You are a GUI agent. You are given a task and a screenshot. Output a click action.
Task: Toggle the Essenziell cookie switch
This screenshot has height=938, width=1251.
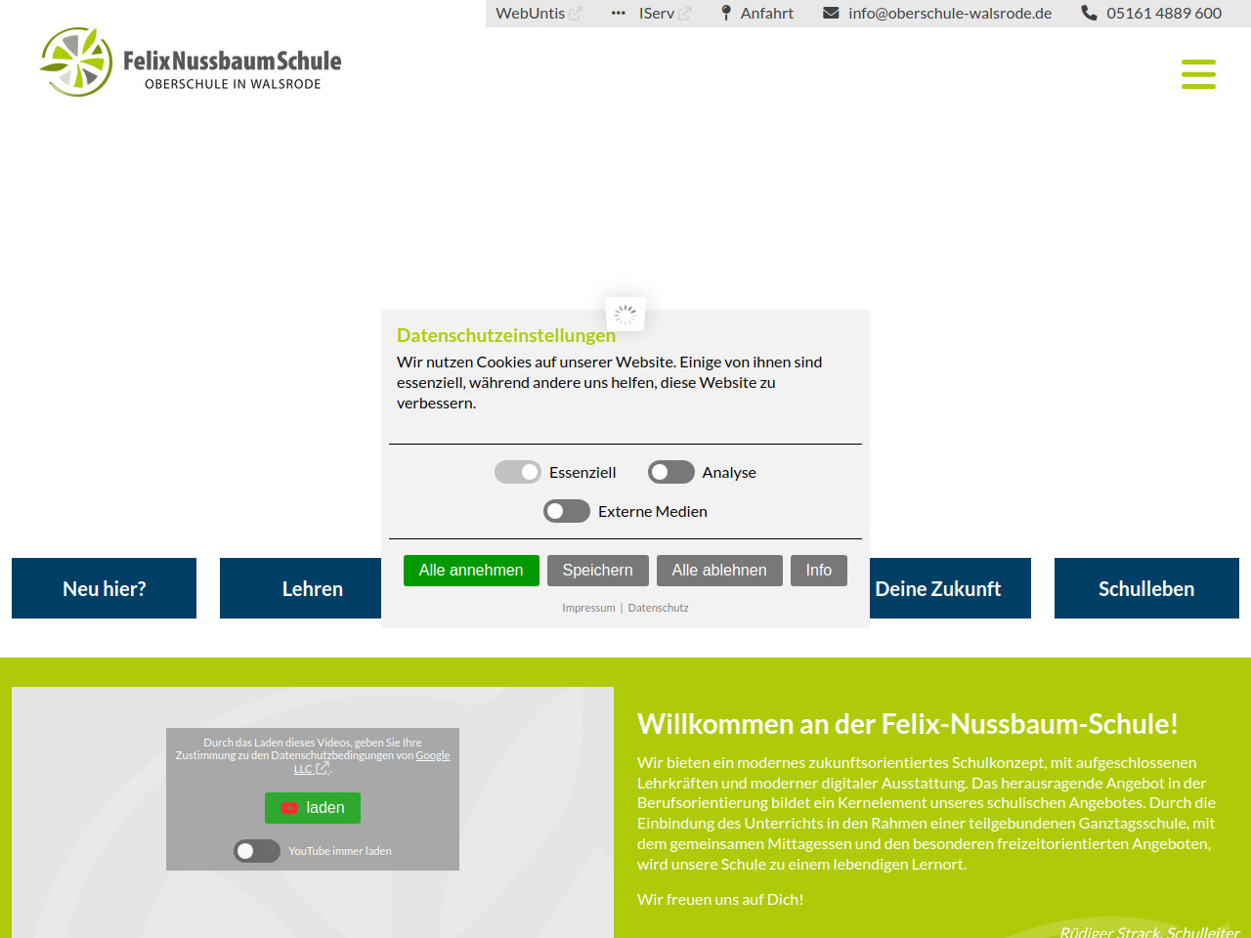tap(518, 472)
